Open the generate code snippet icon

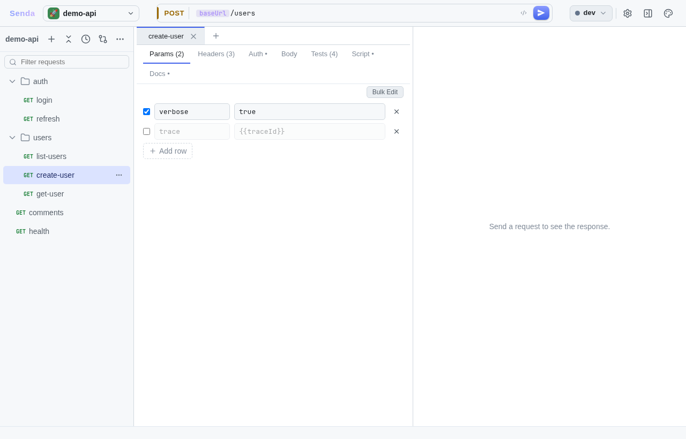pyautogui.click(x=524, y=13)
